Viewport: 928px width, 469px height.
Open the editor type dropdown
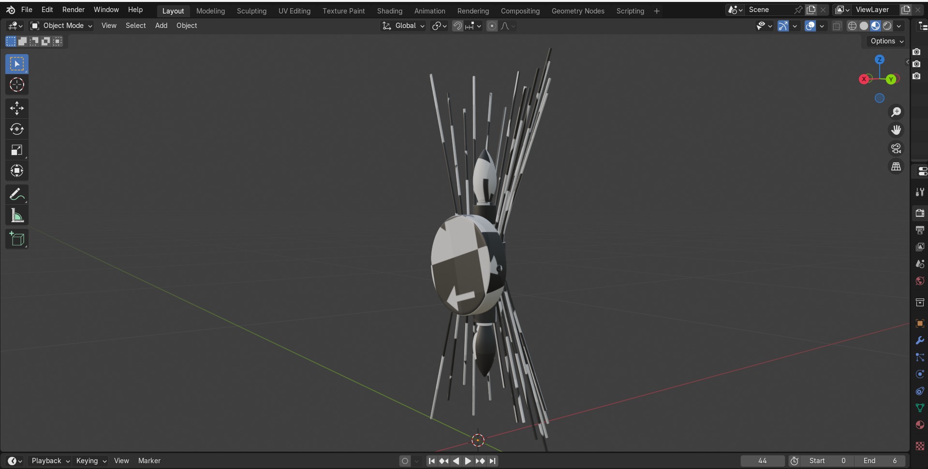[x=15, y=26]
